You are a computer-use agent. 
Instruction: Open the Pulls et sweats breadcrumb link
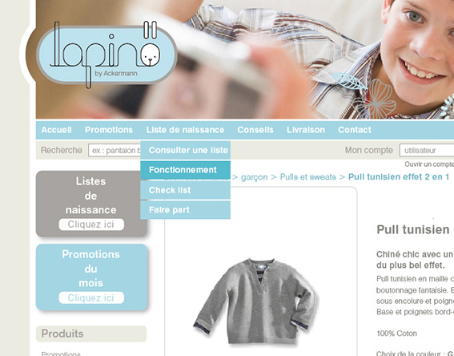(x=308, y=177)
